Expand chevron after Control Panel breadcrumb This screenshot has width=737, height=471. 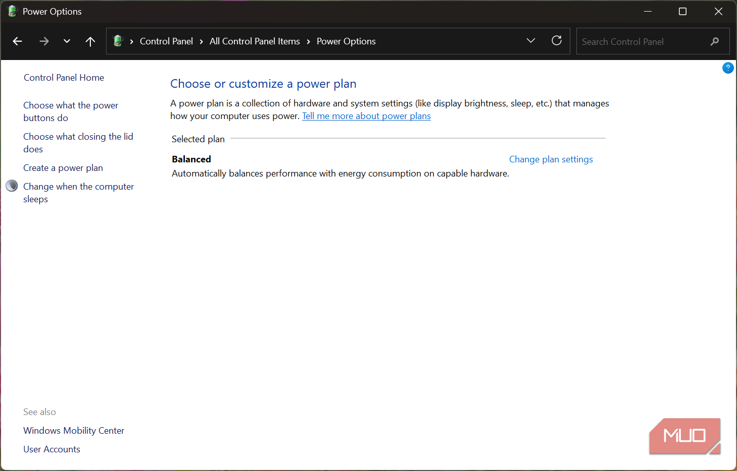click(202, 41)
